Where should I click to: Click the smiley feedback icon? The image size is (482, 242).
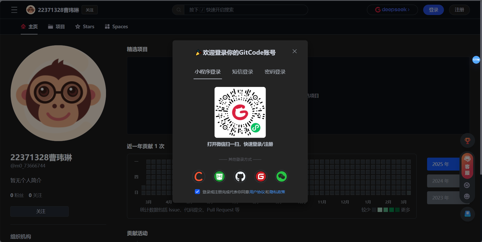pyautogui.click(x=467, y=196)
